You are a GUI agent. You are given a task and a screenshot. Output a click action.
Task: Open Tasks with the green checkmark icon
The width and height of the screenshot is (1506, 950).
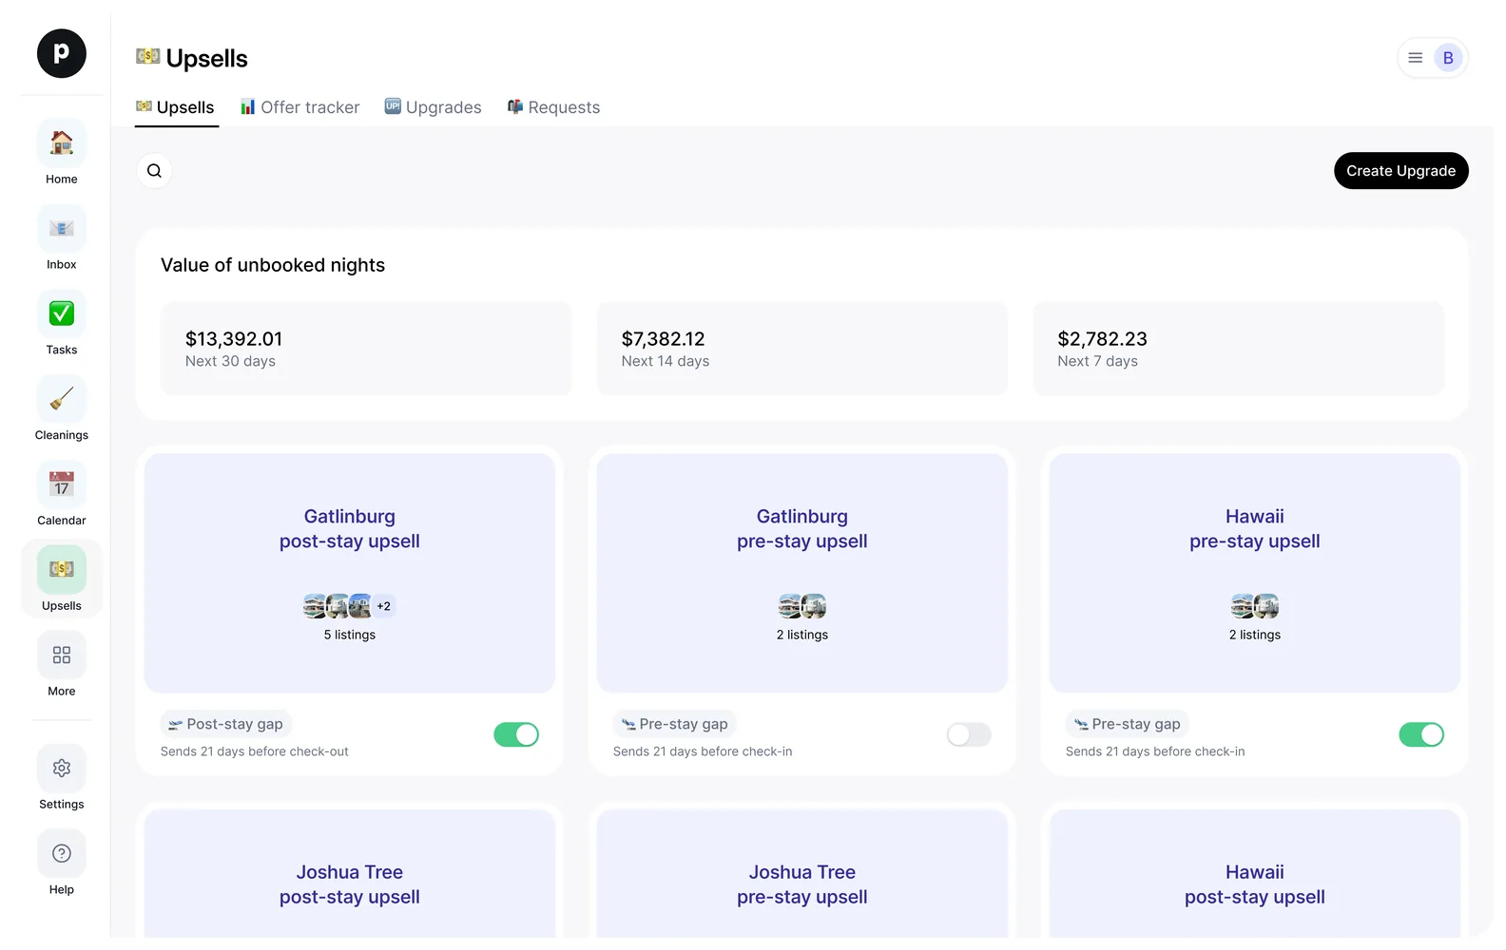[62, 313]
